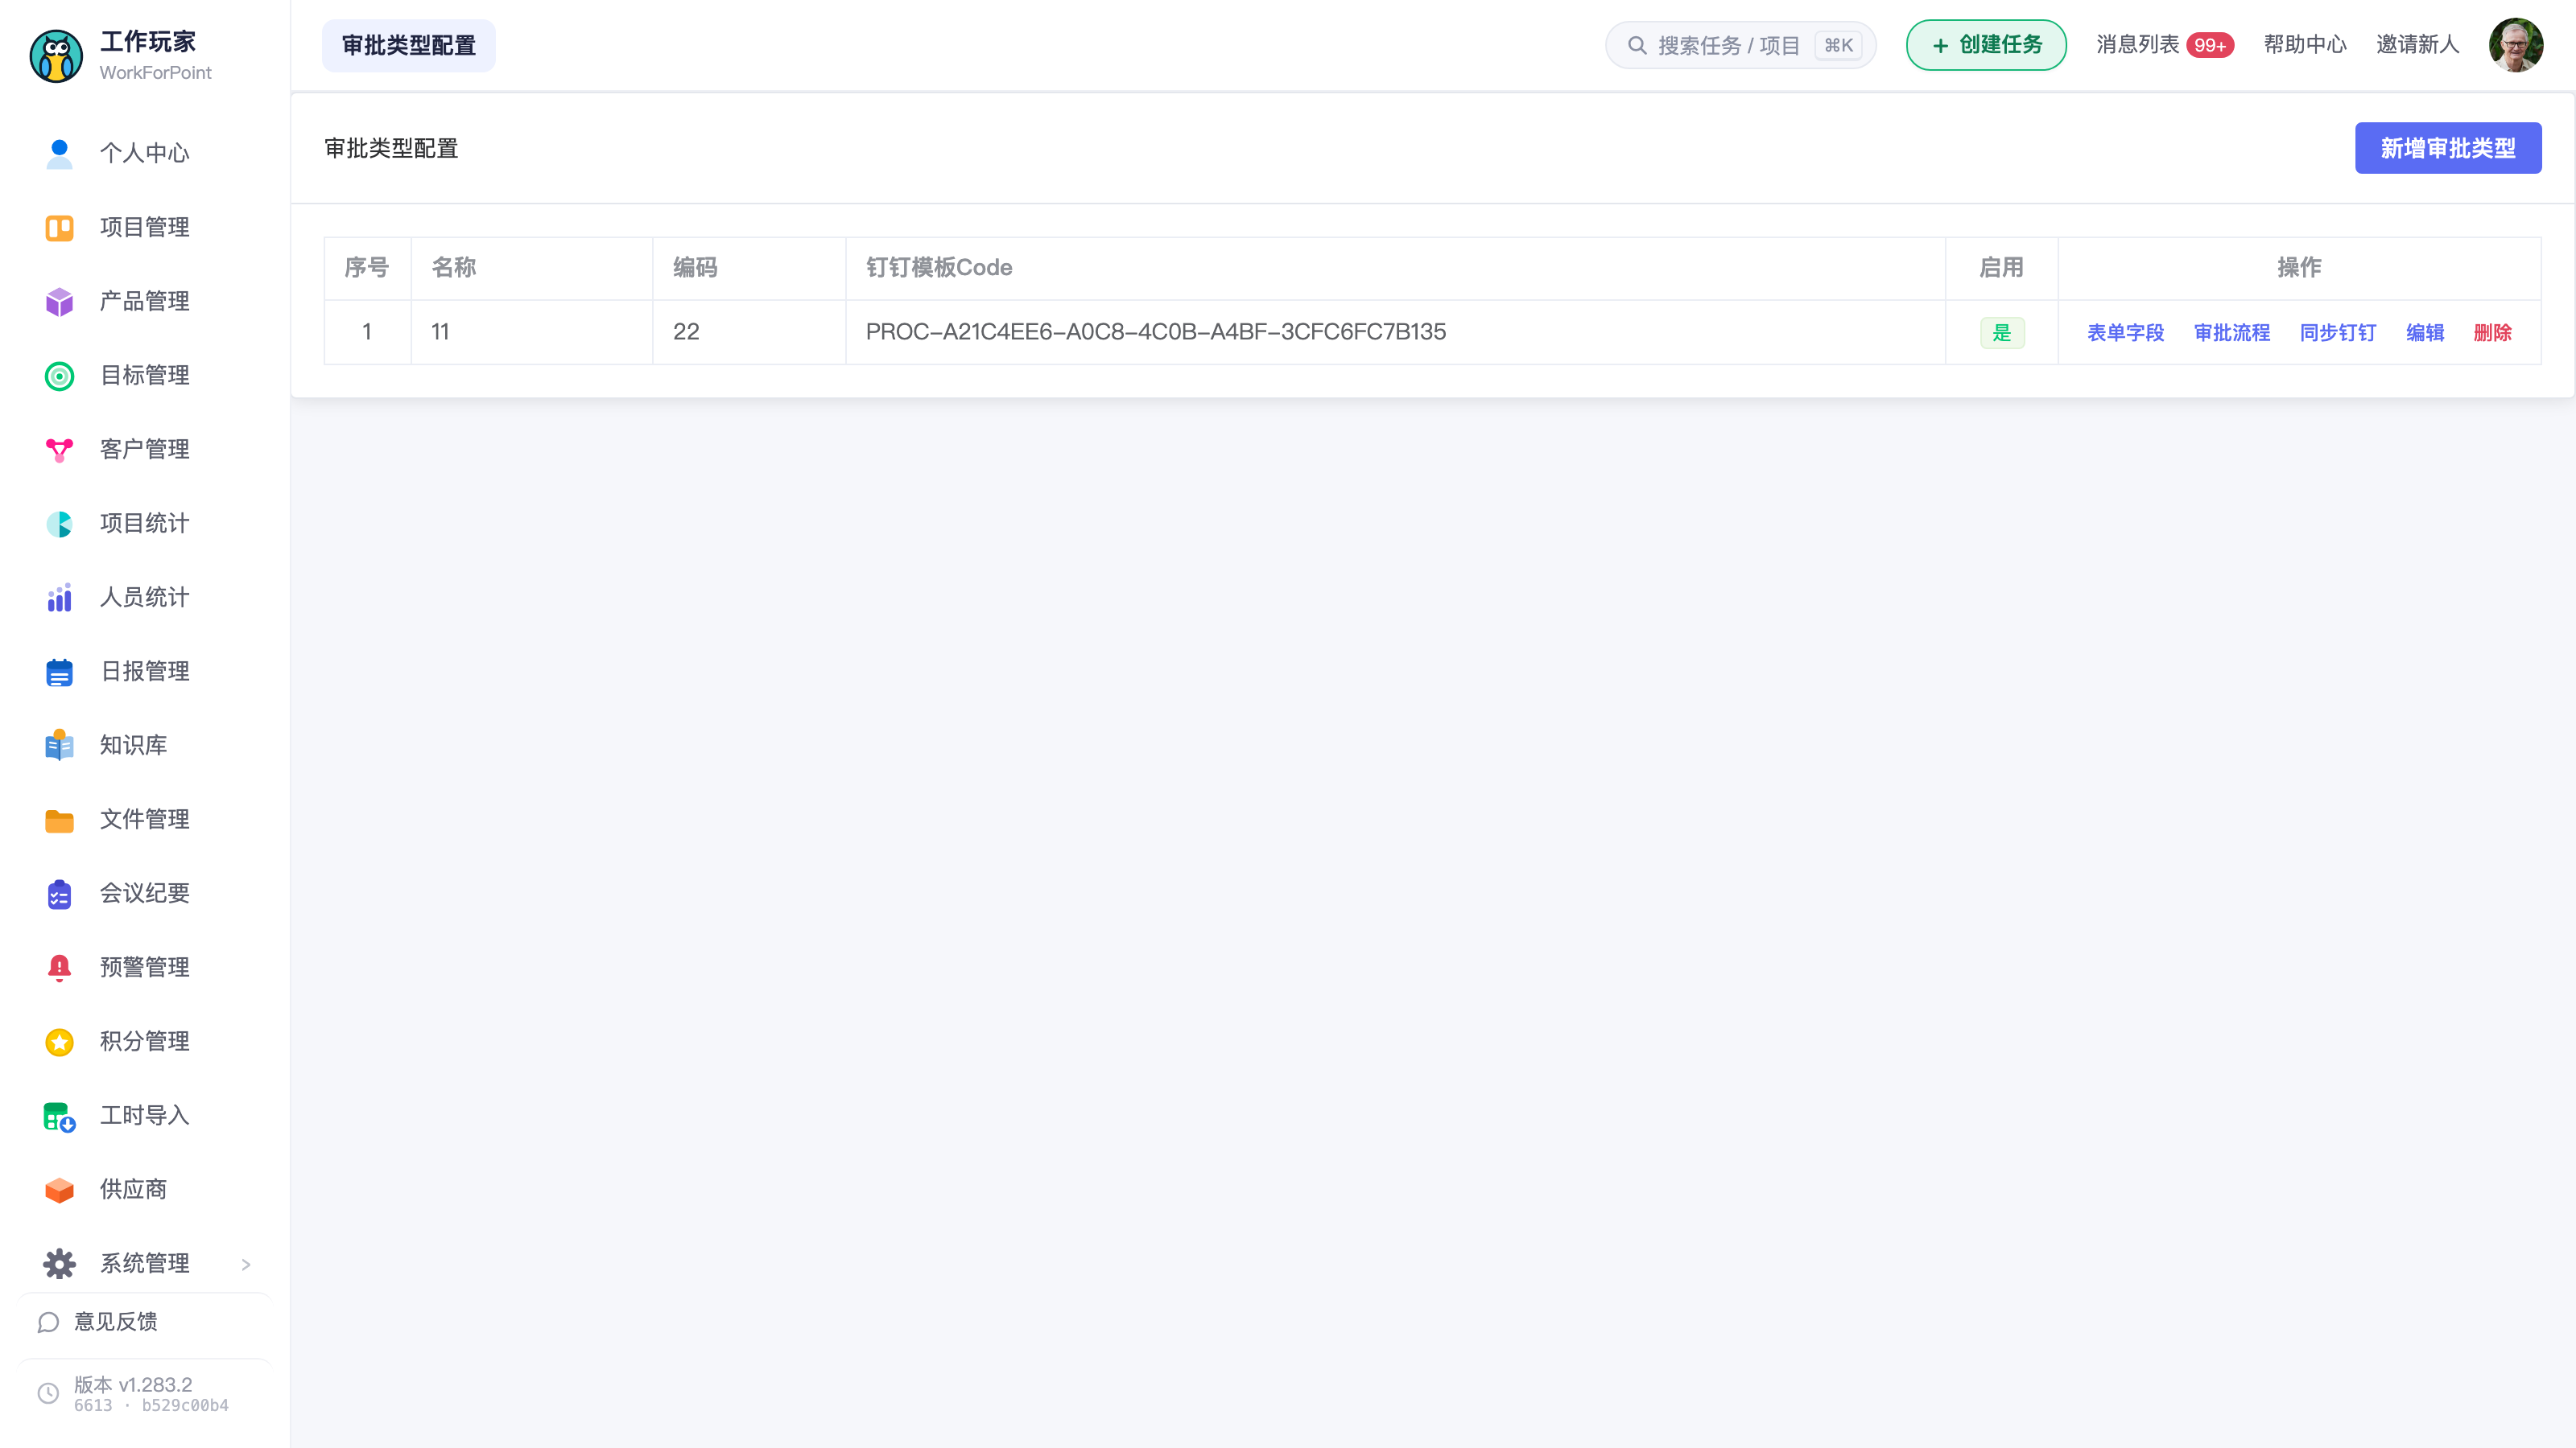The image size is (2576, 1448).
Task: Click the 知识库 book icon
Action: pyautogui.click(x=59, y=746)
